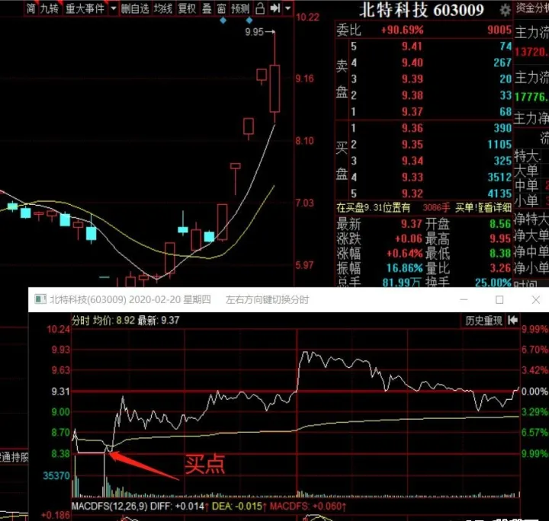
Task: Select the buy level 4 price 9.33
Action: (412, 177)
